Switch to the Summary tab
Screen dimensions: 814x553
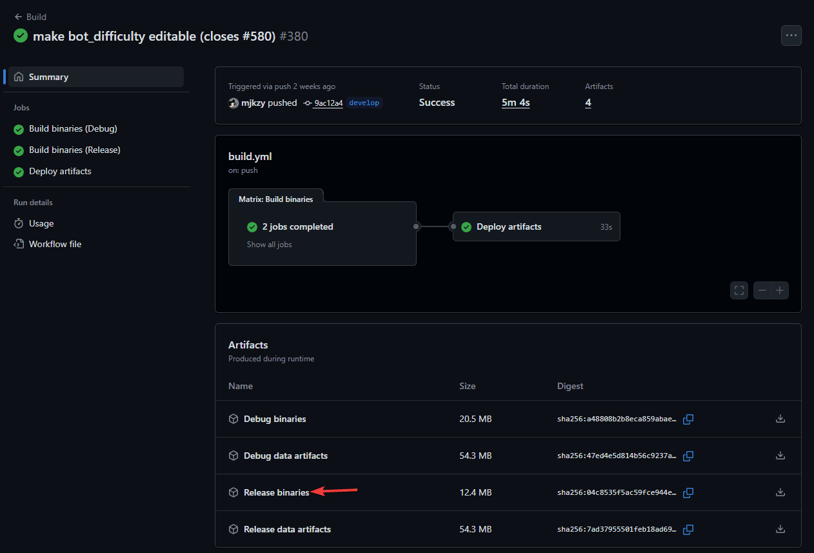pyautogui.click(x=48, y=75)
